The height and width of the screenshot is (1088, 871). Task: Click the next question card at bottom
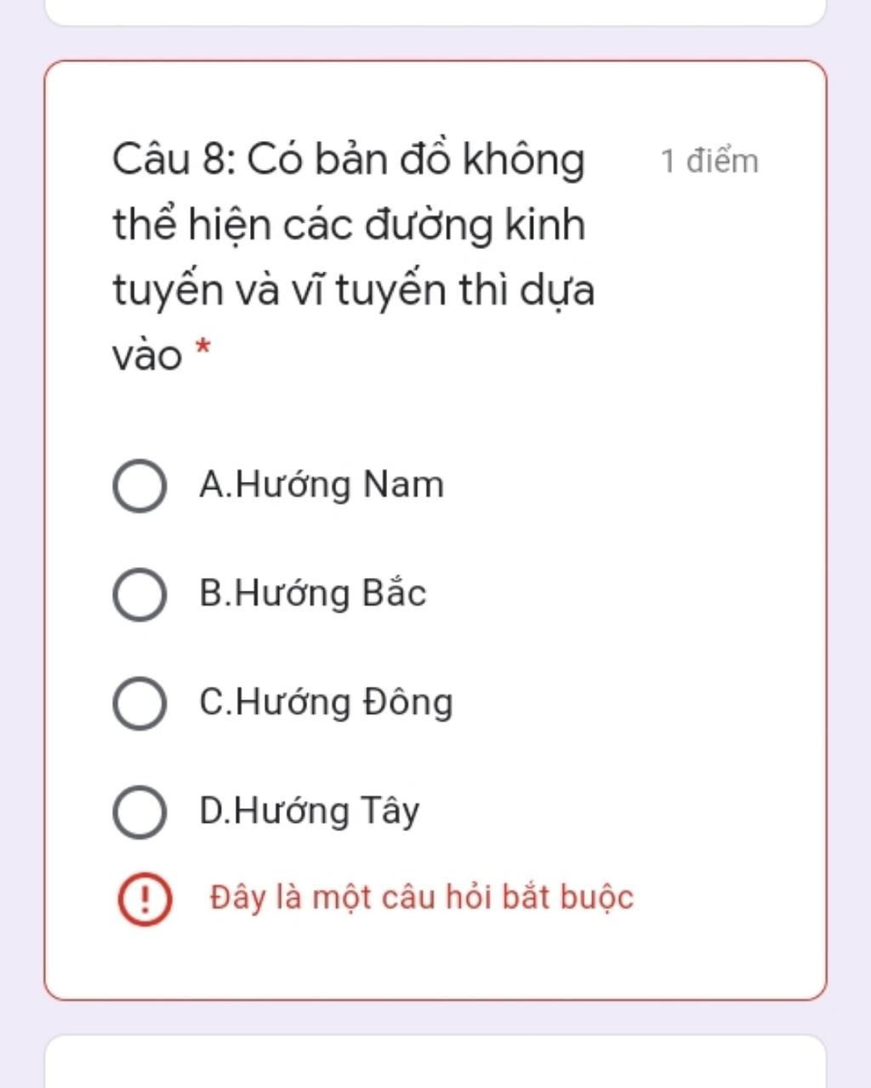[435, 1062]
